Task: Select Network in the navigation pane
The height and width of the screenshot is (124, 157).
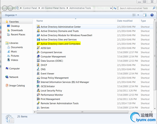Action: click(x=14, y=77)
